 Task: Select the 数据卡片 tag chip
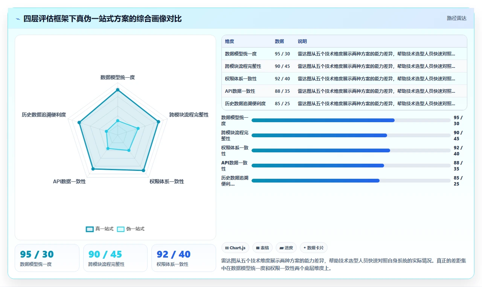point(314,248)
